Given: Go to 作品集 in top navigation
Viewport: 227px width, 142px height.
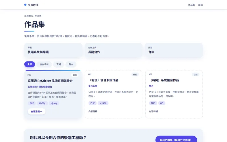Looking at the screenshot, I should tap(191, 5).
